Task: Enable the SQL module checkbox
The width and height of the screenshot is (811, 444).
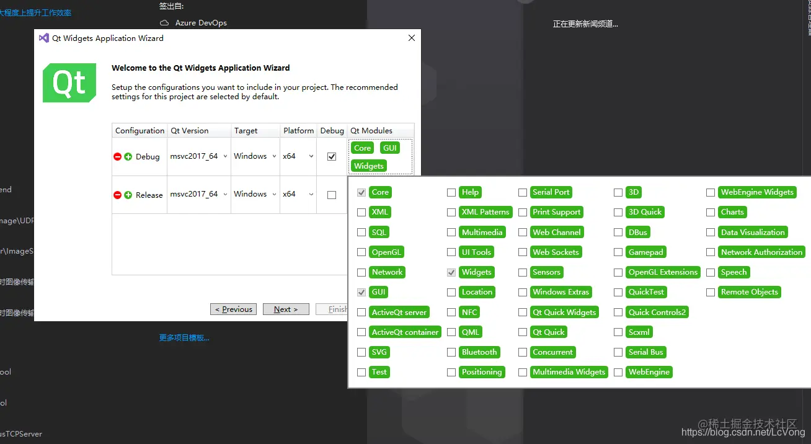Action: click(x=361, y=233)
